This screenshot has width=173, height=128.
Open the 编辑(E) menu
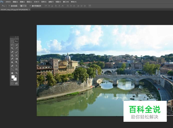tap(15, 2)
